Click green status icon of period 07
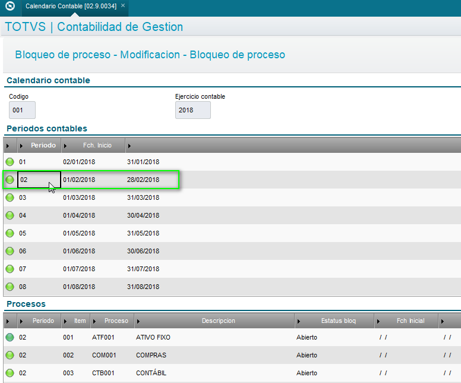The height and width of the screenshot is (383, 461). point(10,269)
